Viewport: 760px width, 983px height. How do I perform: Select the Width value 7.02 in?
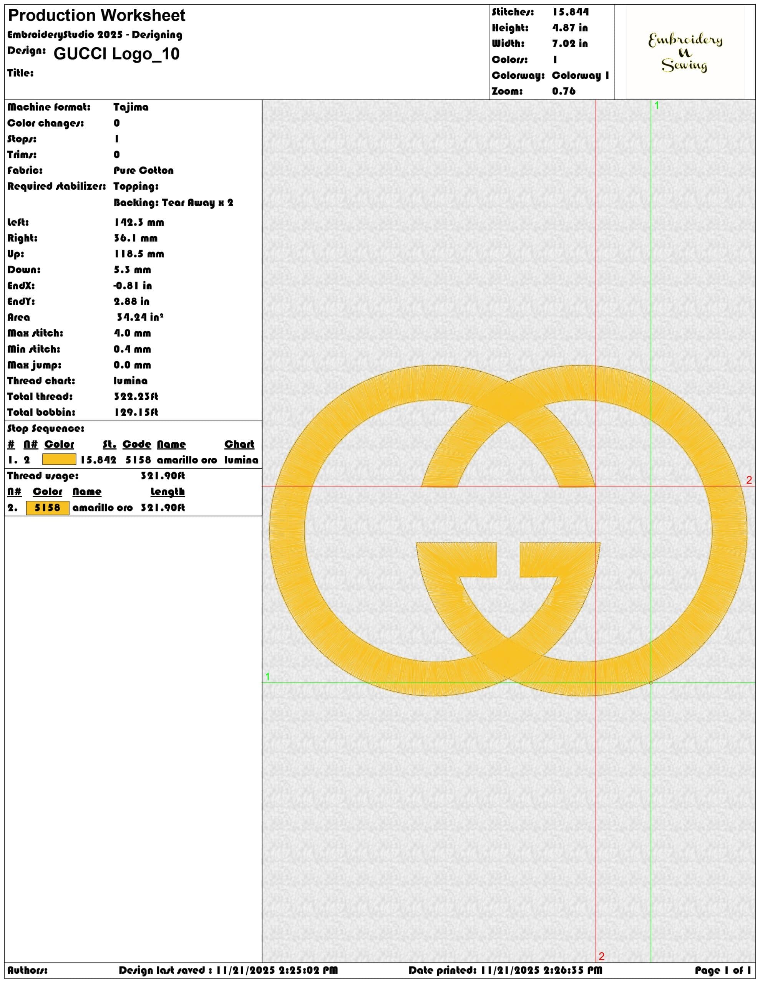tap(570, 44)
